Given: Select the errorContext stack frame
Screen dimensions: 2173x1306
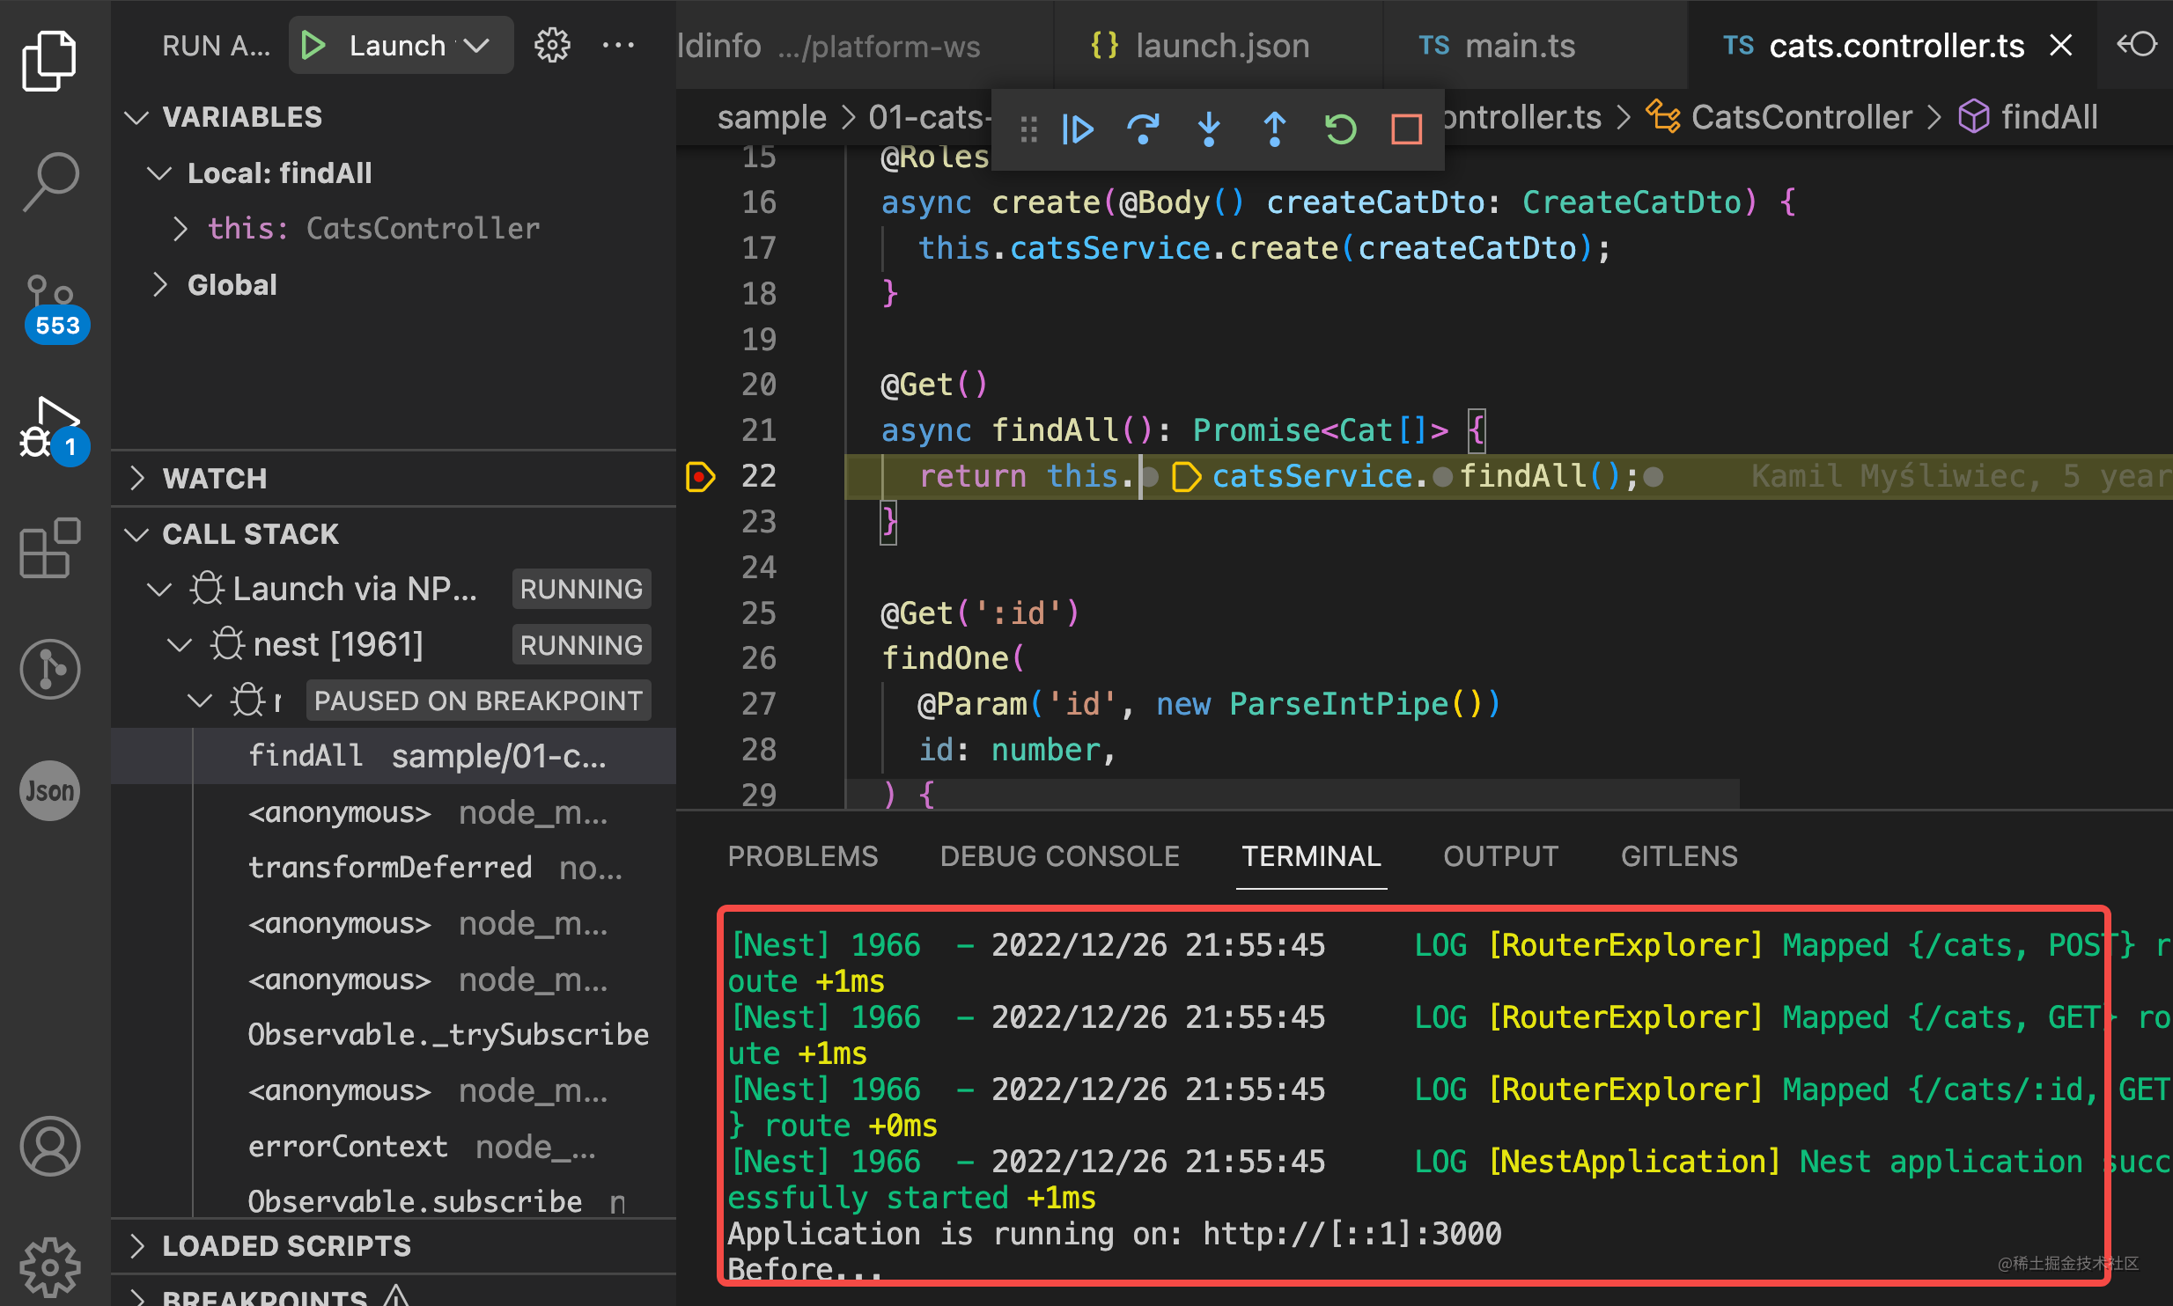Looking at the screenshot, I should point(394,1147).
